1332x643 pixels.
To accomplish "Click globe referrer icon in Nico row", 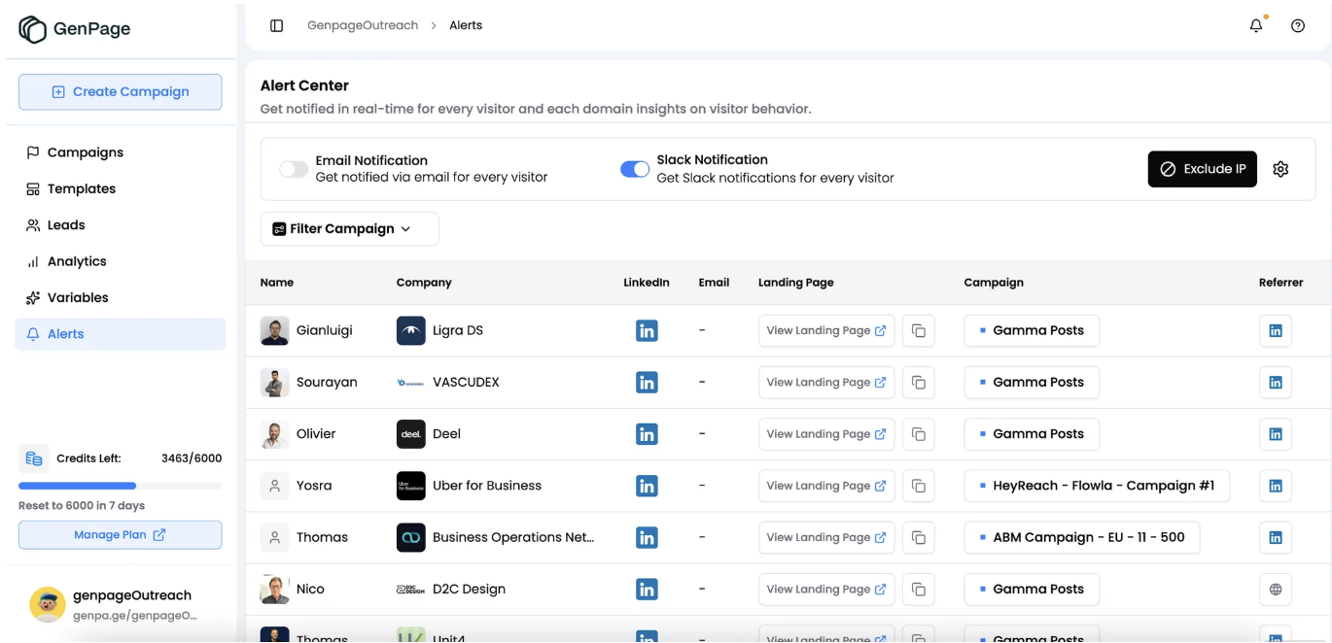I will [1276, 589].
